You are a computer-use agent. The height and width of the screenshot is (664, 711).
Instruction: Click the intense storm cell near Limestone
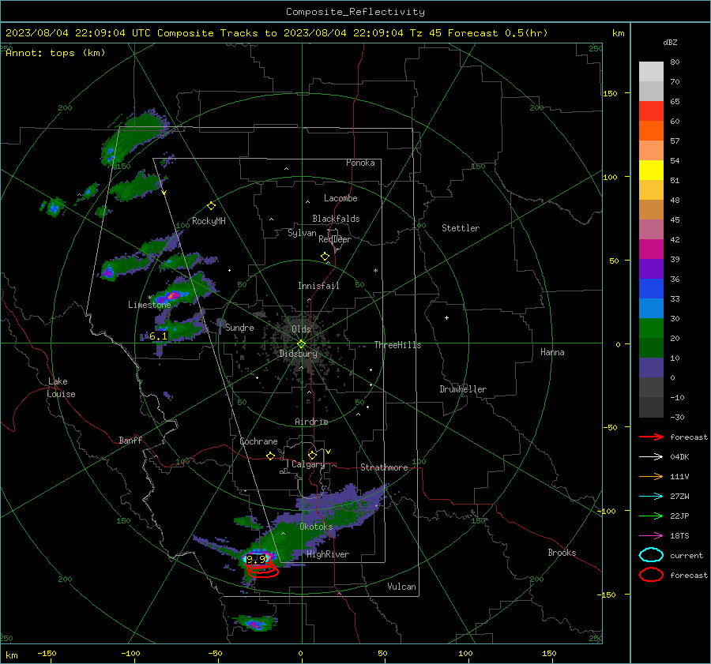(171, 296)
